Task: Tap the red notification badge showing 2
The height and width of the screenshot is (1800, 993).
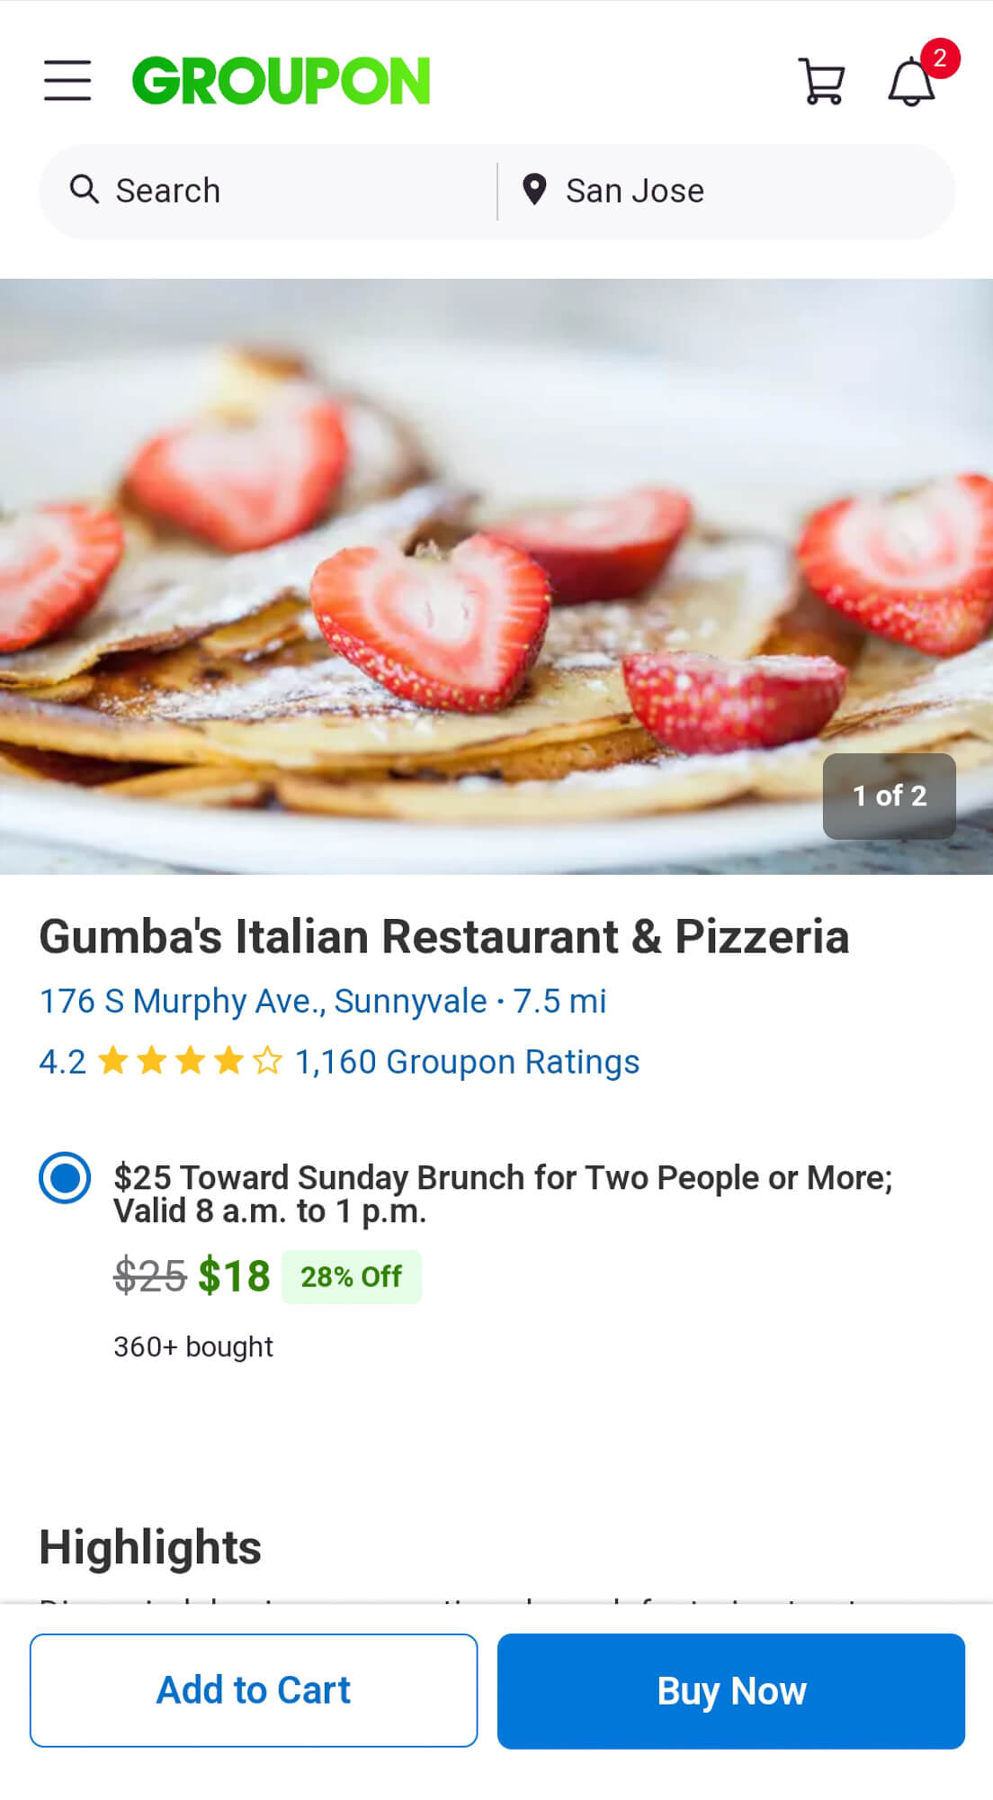Action: coord(940,58)
